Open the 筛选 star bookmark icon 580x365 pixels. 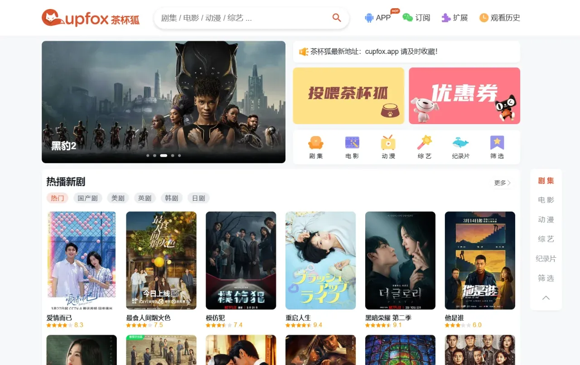click(497, 143)
